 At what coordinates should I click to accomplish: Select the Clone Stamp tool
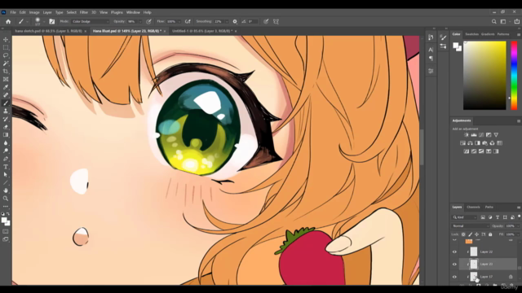coord(6,112)
